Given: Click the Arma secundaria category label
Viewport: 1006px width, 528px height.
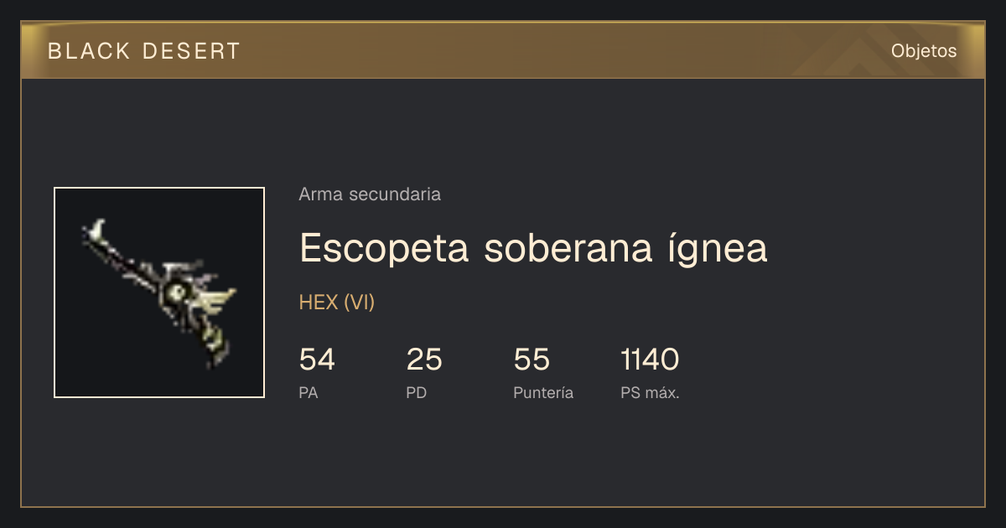Looking at the screenshot, I should [x=370, y=194].
